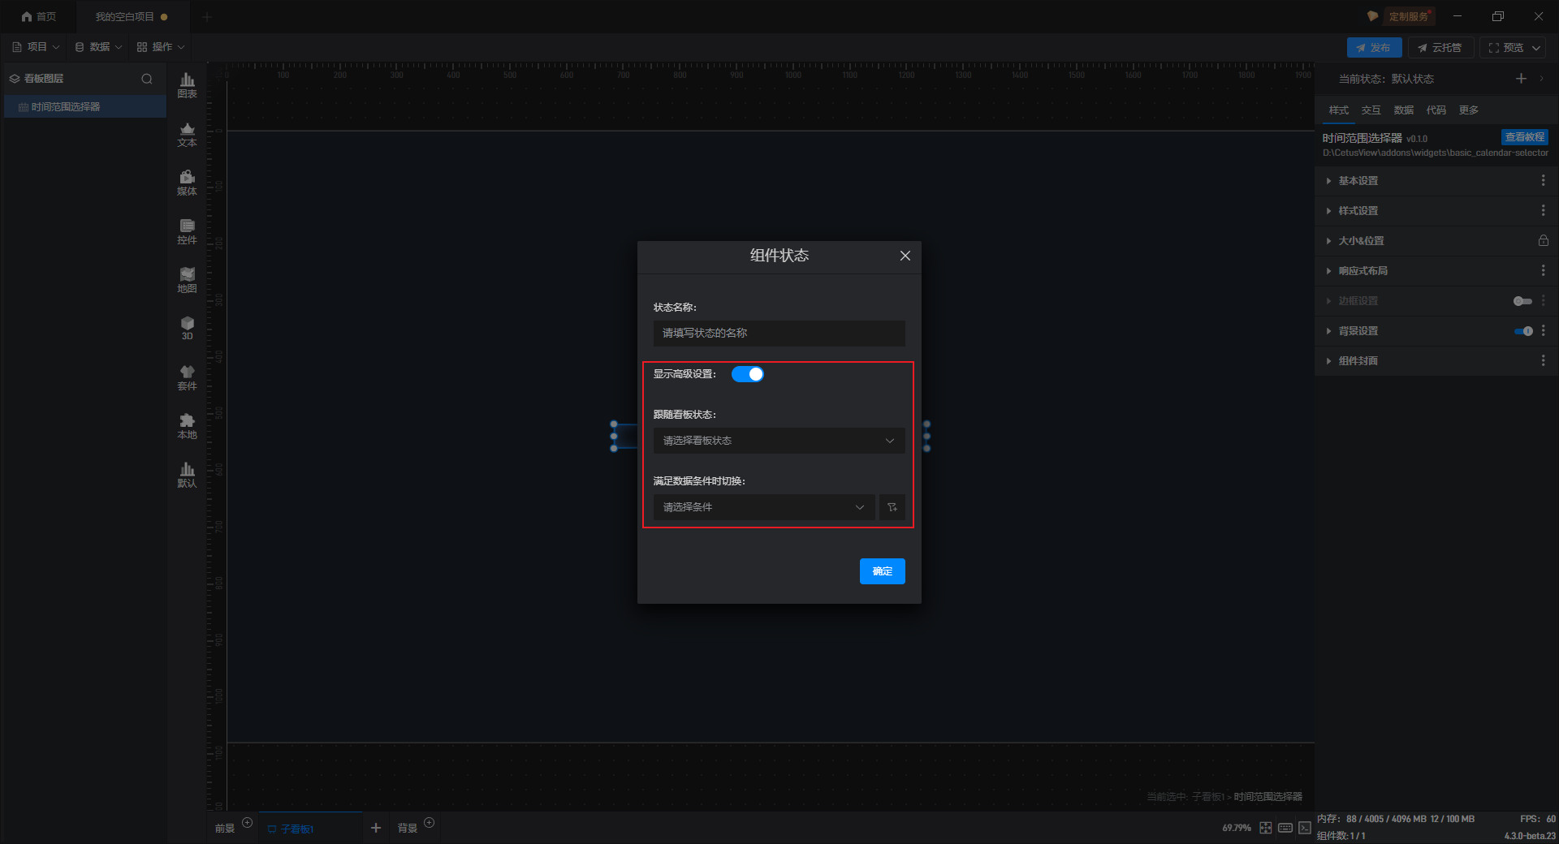Viewport: 1559px width, 844px height.
Task: Open the 地图 map components panel
Action: pos(187,280)
